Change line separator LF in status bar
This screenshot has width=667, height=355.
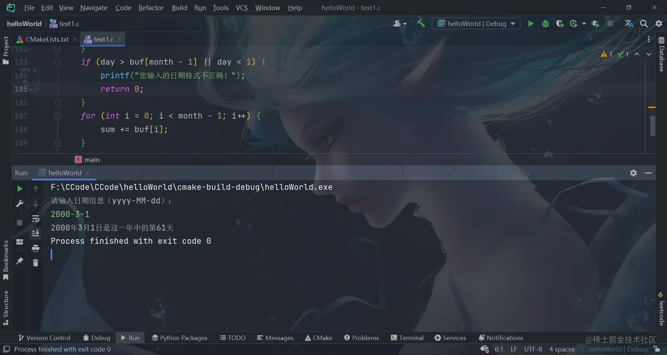coord(513,349)
